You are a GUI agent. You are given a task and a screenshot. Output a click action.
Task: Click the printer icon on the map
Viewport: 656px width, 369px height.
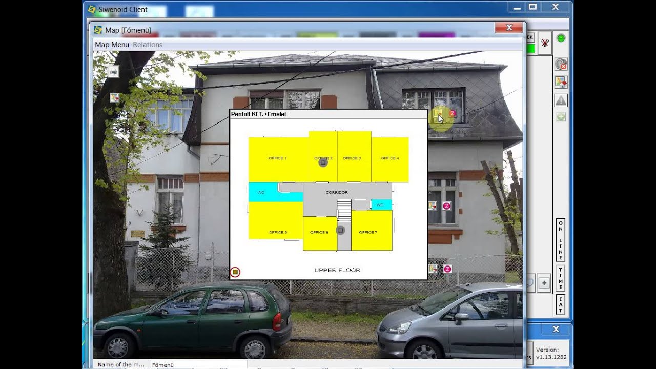[113, 72]
